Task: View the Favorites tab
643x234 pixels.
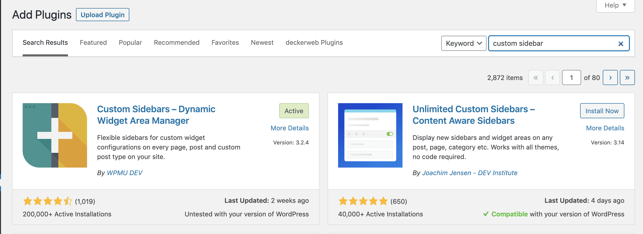Action: (225, 43)
